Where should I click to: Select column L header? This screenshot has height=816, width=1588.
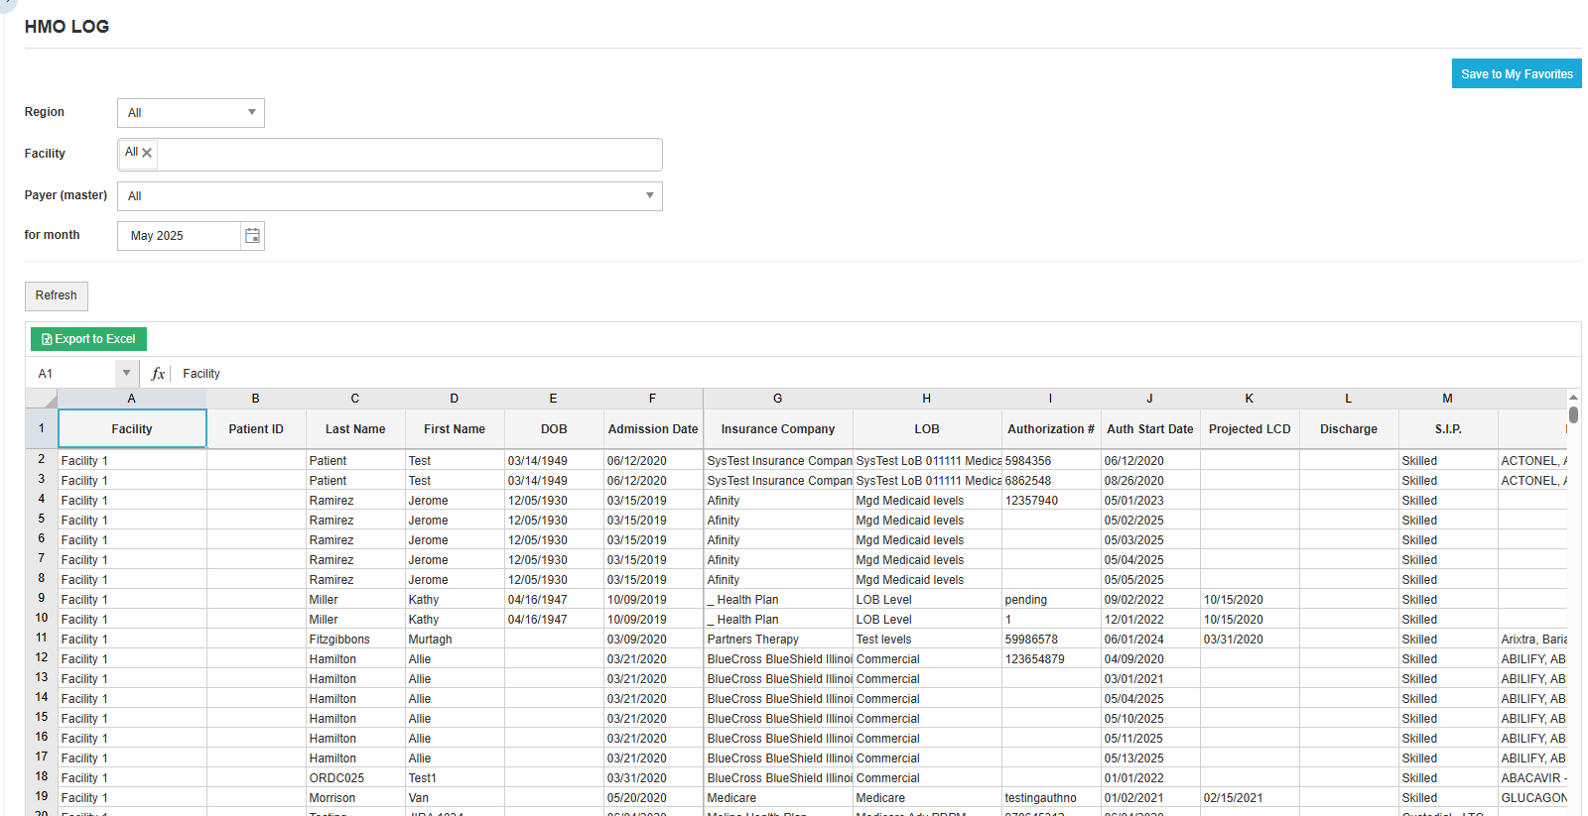point(1349,399)
